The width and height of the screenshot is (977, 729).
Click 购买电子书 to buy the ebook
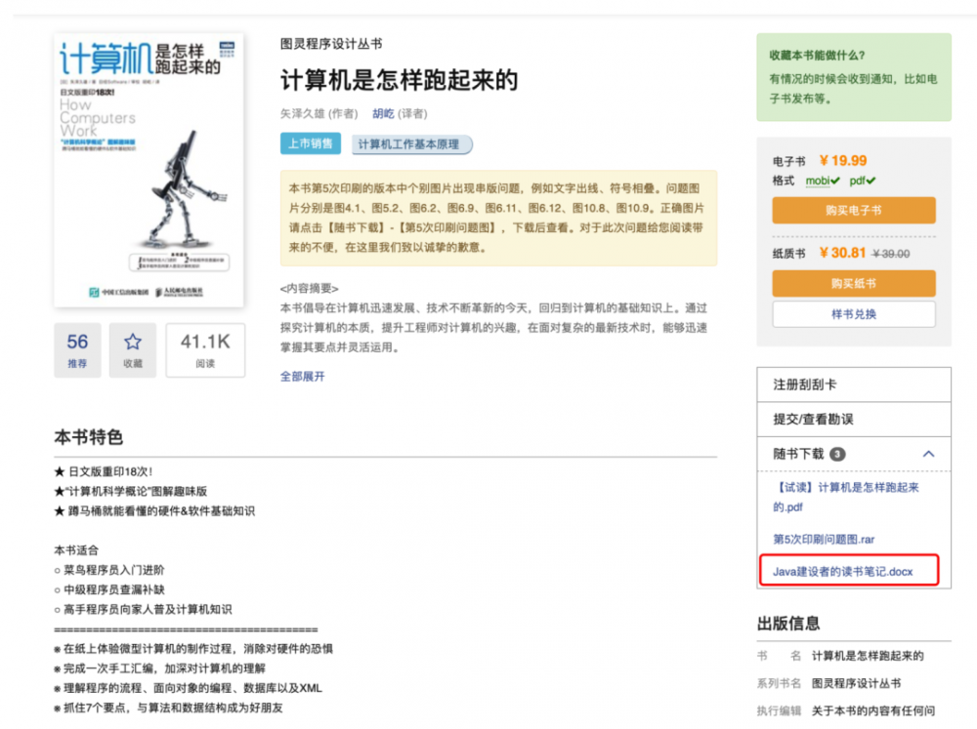[x=853, y=209]
